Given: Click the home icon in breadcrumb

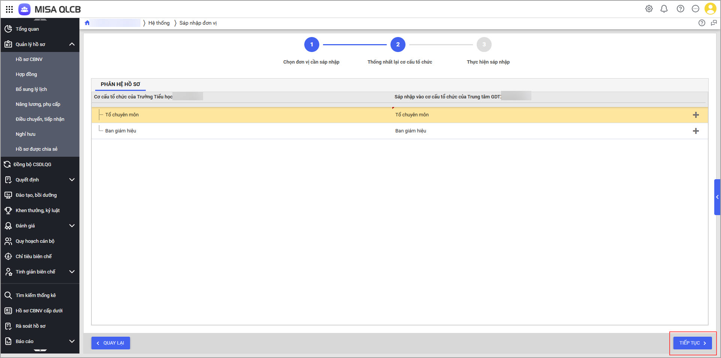Looking at the screenshot, I should pyautogui.click(x=87, y=23).
